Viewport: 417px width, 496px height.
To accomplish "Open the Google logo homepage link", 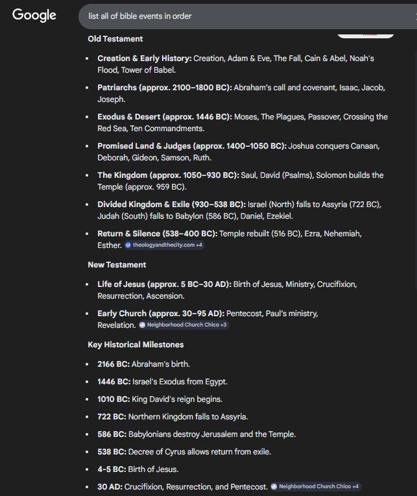I will tap(34, 15).
